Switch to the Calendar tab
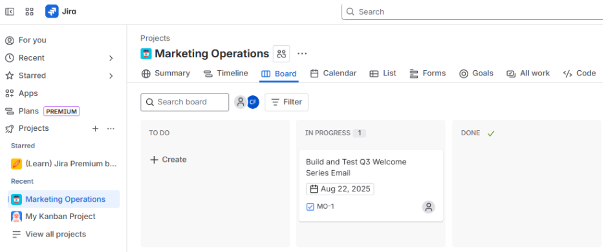Viewport: 608px width, 252px height. [x=334, y=73]
